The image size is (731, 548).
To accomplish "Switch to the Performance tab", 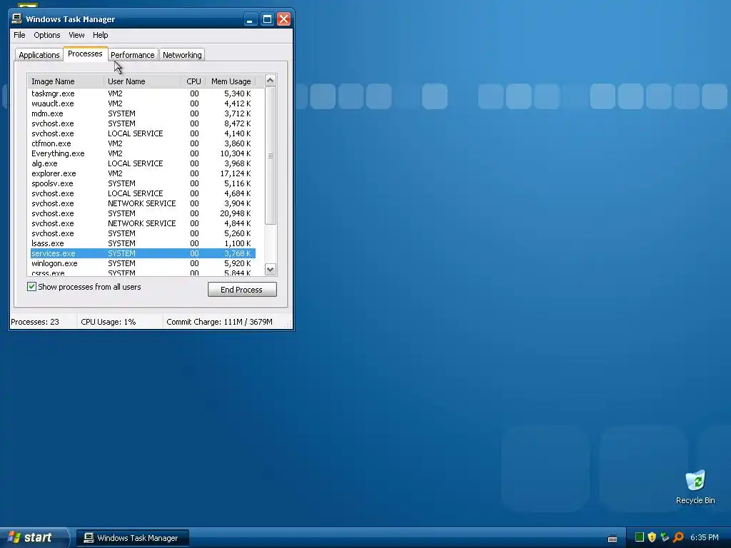I will (x=133, y=55).
